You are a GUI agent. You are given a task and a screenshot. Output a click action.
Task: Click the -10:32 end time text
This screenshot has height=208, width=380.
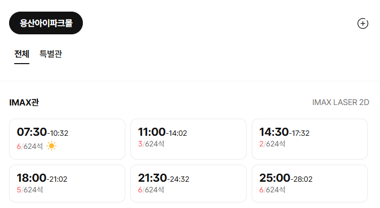[58, 133]
